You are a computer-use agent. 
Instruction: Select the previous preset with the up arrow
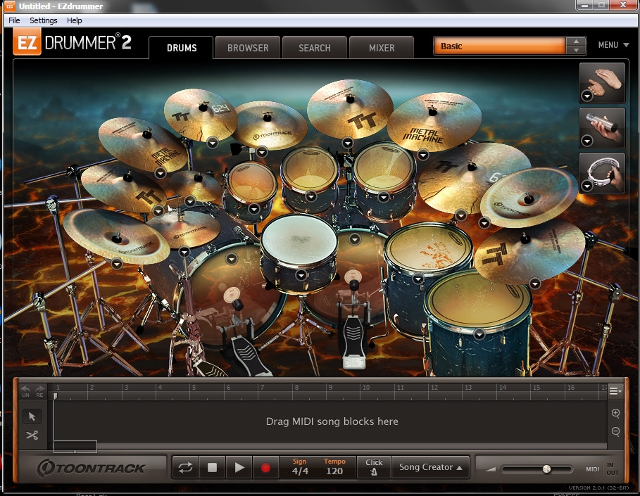pos(576,42)
